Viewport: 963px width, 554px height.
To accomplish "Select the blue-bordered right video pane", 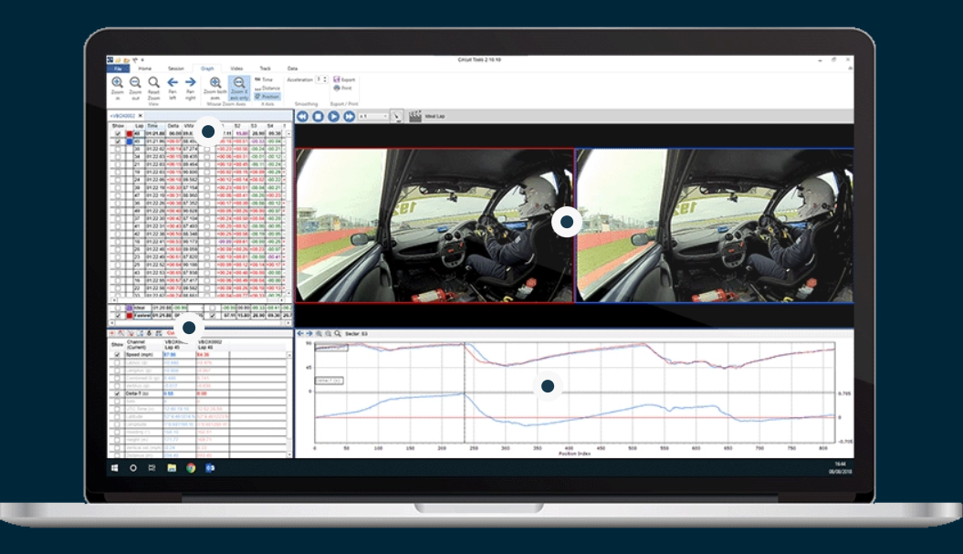I will (715, 225).
